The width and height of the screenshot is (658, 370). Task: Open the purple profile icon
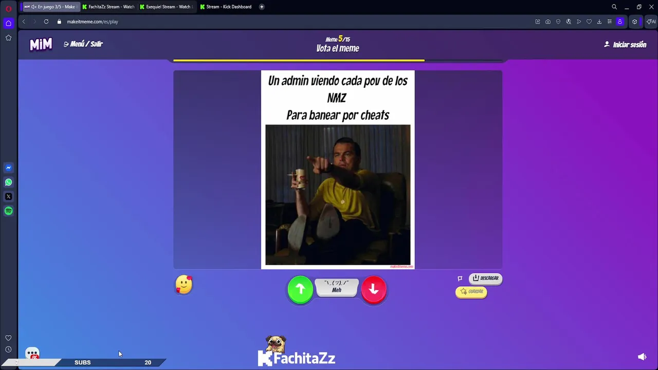point(620,22)
